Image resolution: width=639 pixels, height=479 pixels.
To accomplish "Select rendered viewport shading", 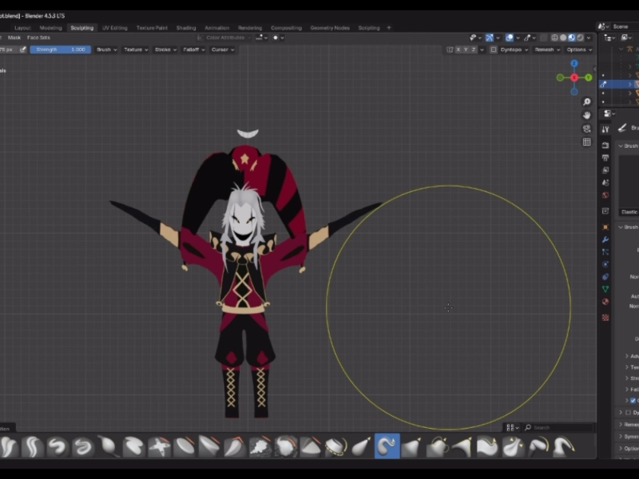I will pyautogui.click(x=581, y=38).
